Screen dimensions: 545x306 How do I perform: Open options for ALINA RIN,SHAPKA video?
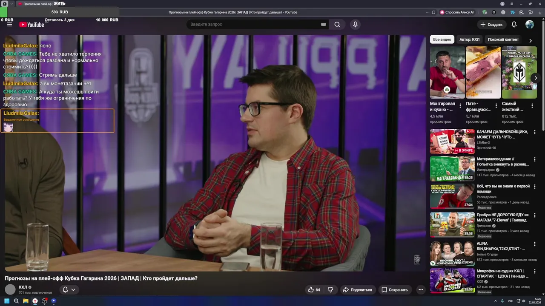[x=535, y=244]
